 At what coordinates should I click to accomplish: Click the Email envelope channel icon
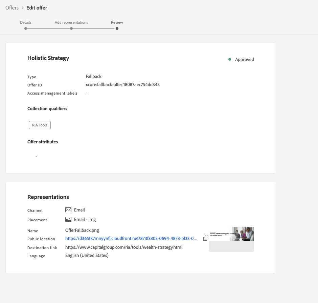(68, 210)
